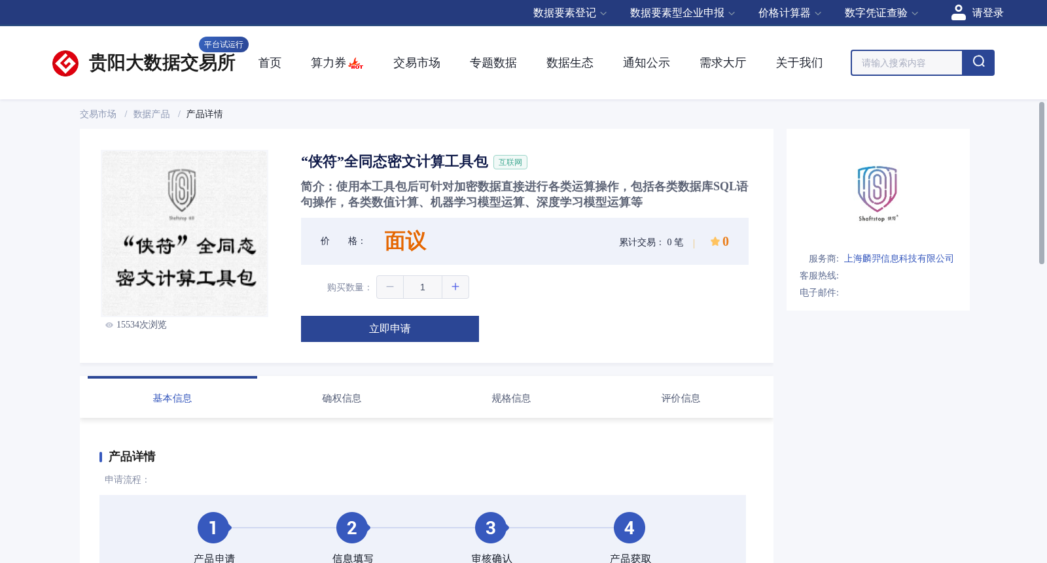
Task: Click the 电子邮件 label
Action: pyautogui.click(x=819, y=293)
